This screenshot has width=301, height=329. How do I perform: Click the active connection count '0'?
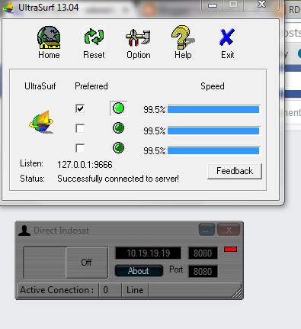(x=106, y=290)
